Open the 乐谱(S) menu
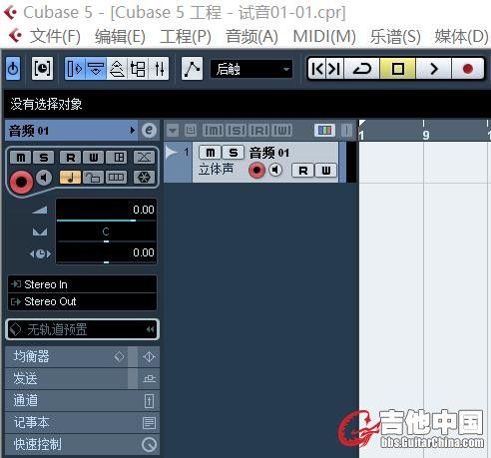The image size is (491, 458). (x=395, y=36)
